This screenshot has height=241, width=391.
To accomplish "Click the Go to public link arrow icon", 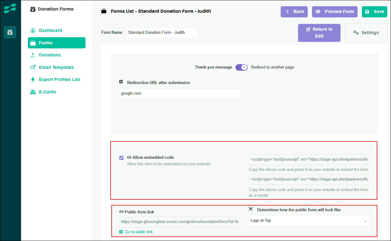I will [121, 232].
